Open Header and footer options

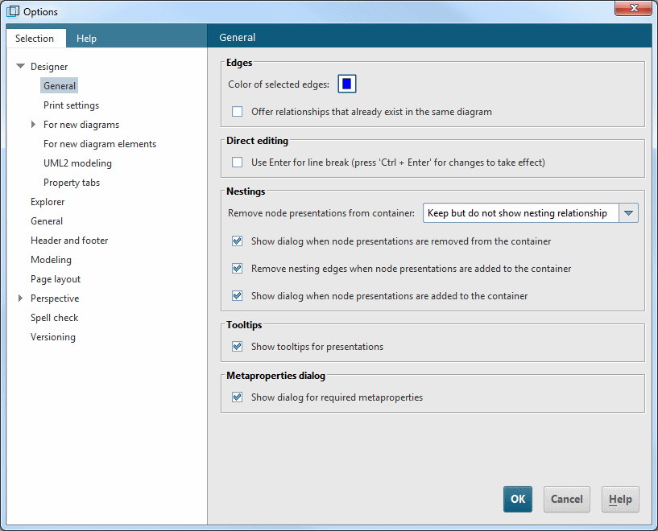click(69, 240)
